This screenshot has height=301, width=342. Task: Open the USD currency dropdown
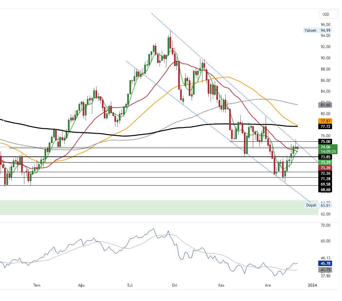(328, 14)
